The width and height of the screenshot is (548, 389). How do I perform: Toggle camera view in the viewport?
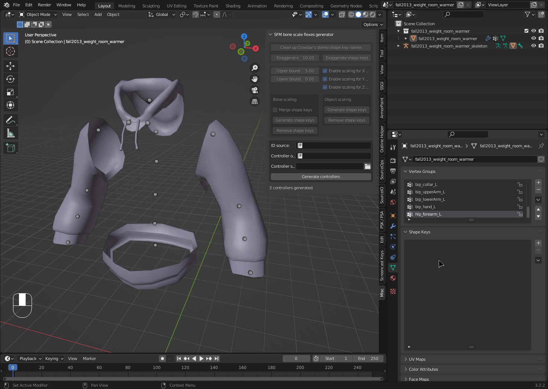point(255,90)
